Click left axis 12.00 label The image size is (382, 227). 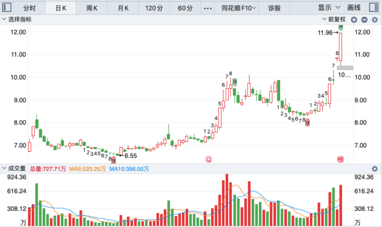pyautogui.click(x=18, y=32)
